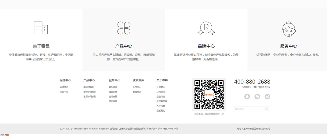Select 关于泰昌 footer column heading
Viewport: 327px width, 136px height.
tap(162, 80)
